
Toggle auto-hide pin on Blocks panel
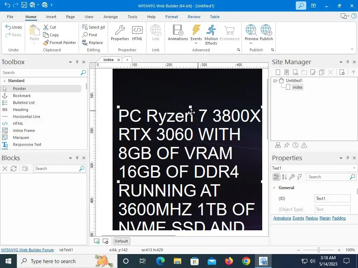pos(77,158)
